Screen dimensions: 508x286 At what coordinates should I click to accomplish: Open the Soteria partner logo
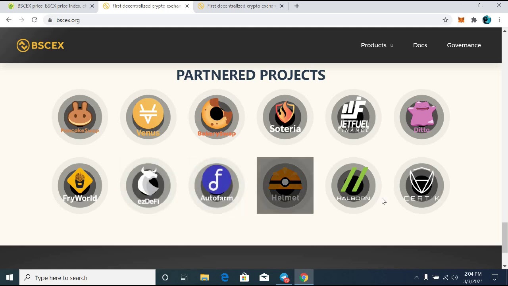point(285,117)
